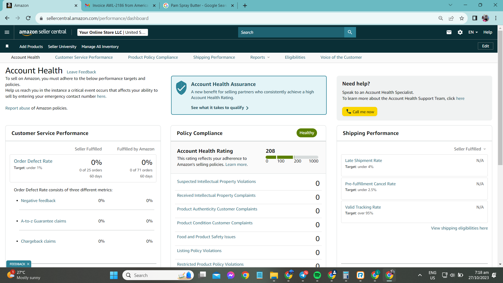Go back with the browser back arrow
The image size is (503, 283).
pos(7,18)
